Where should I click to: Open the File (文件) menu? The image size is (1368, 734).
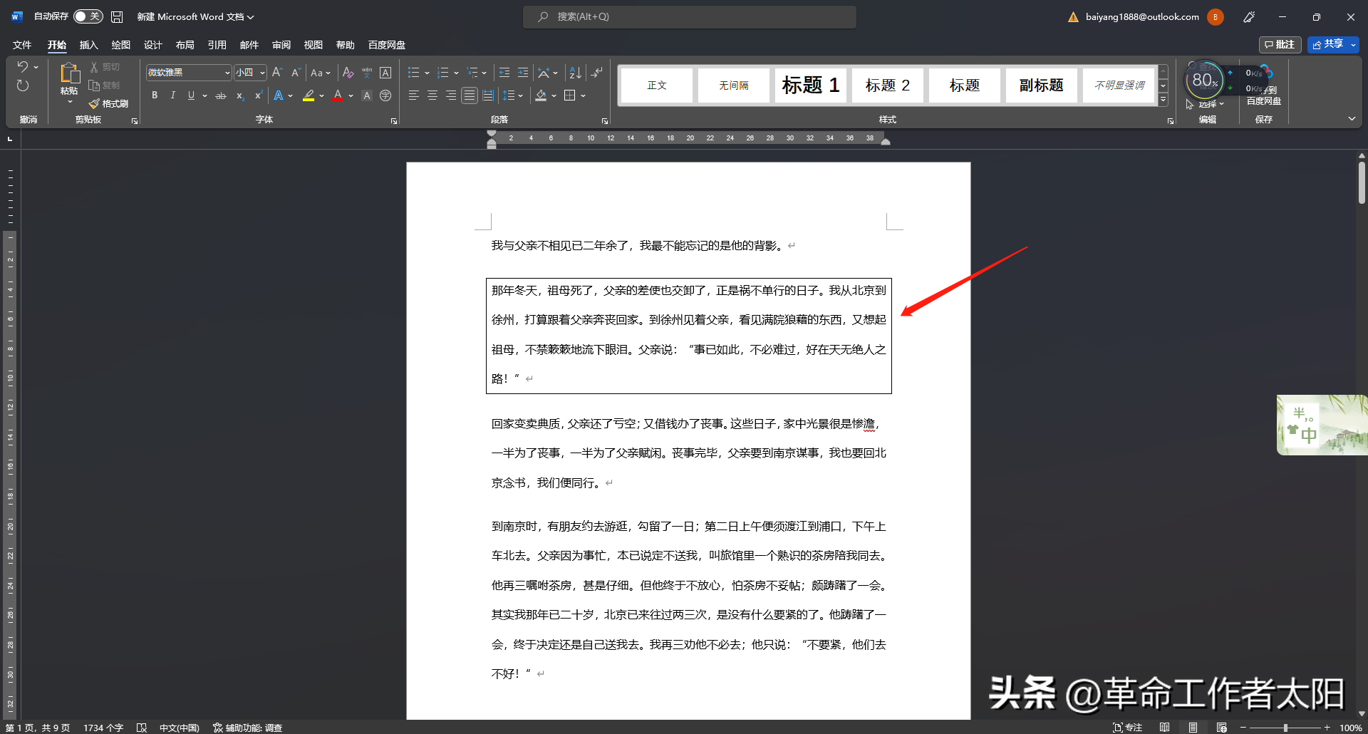(22, 45)
